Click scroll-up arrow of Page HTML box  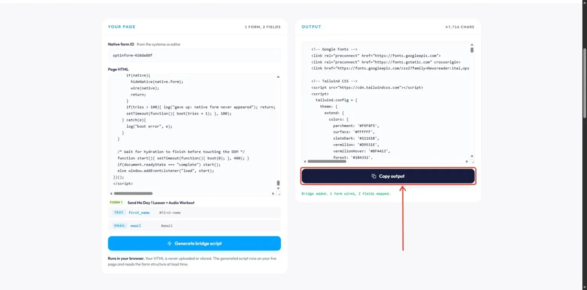click(278, 77)
